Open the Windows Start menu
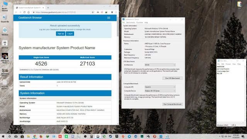This screenshot has width=247, height=139. coord(3,136)
